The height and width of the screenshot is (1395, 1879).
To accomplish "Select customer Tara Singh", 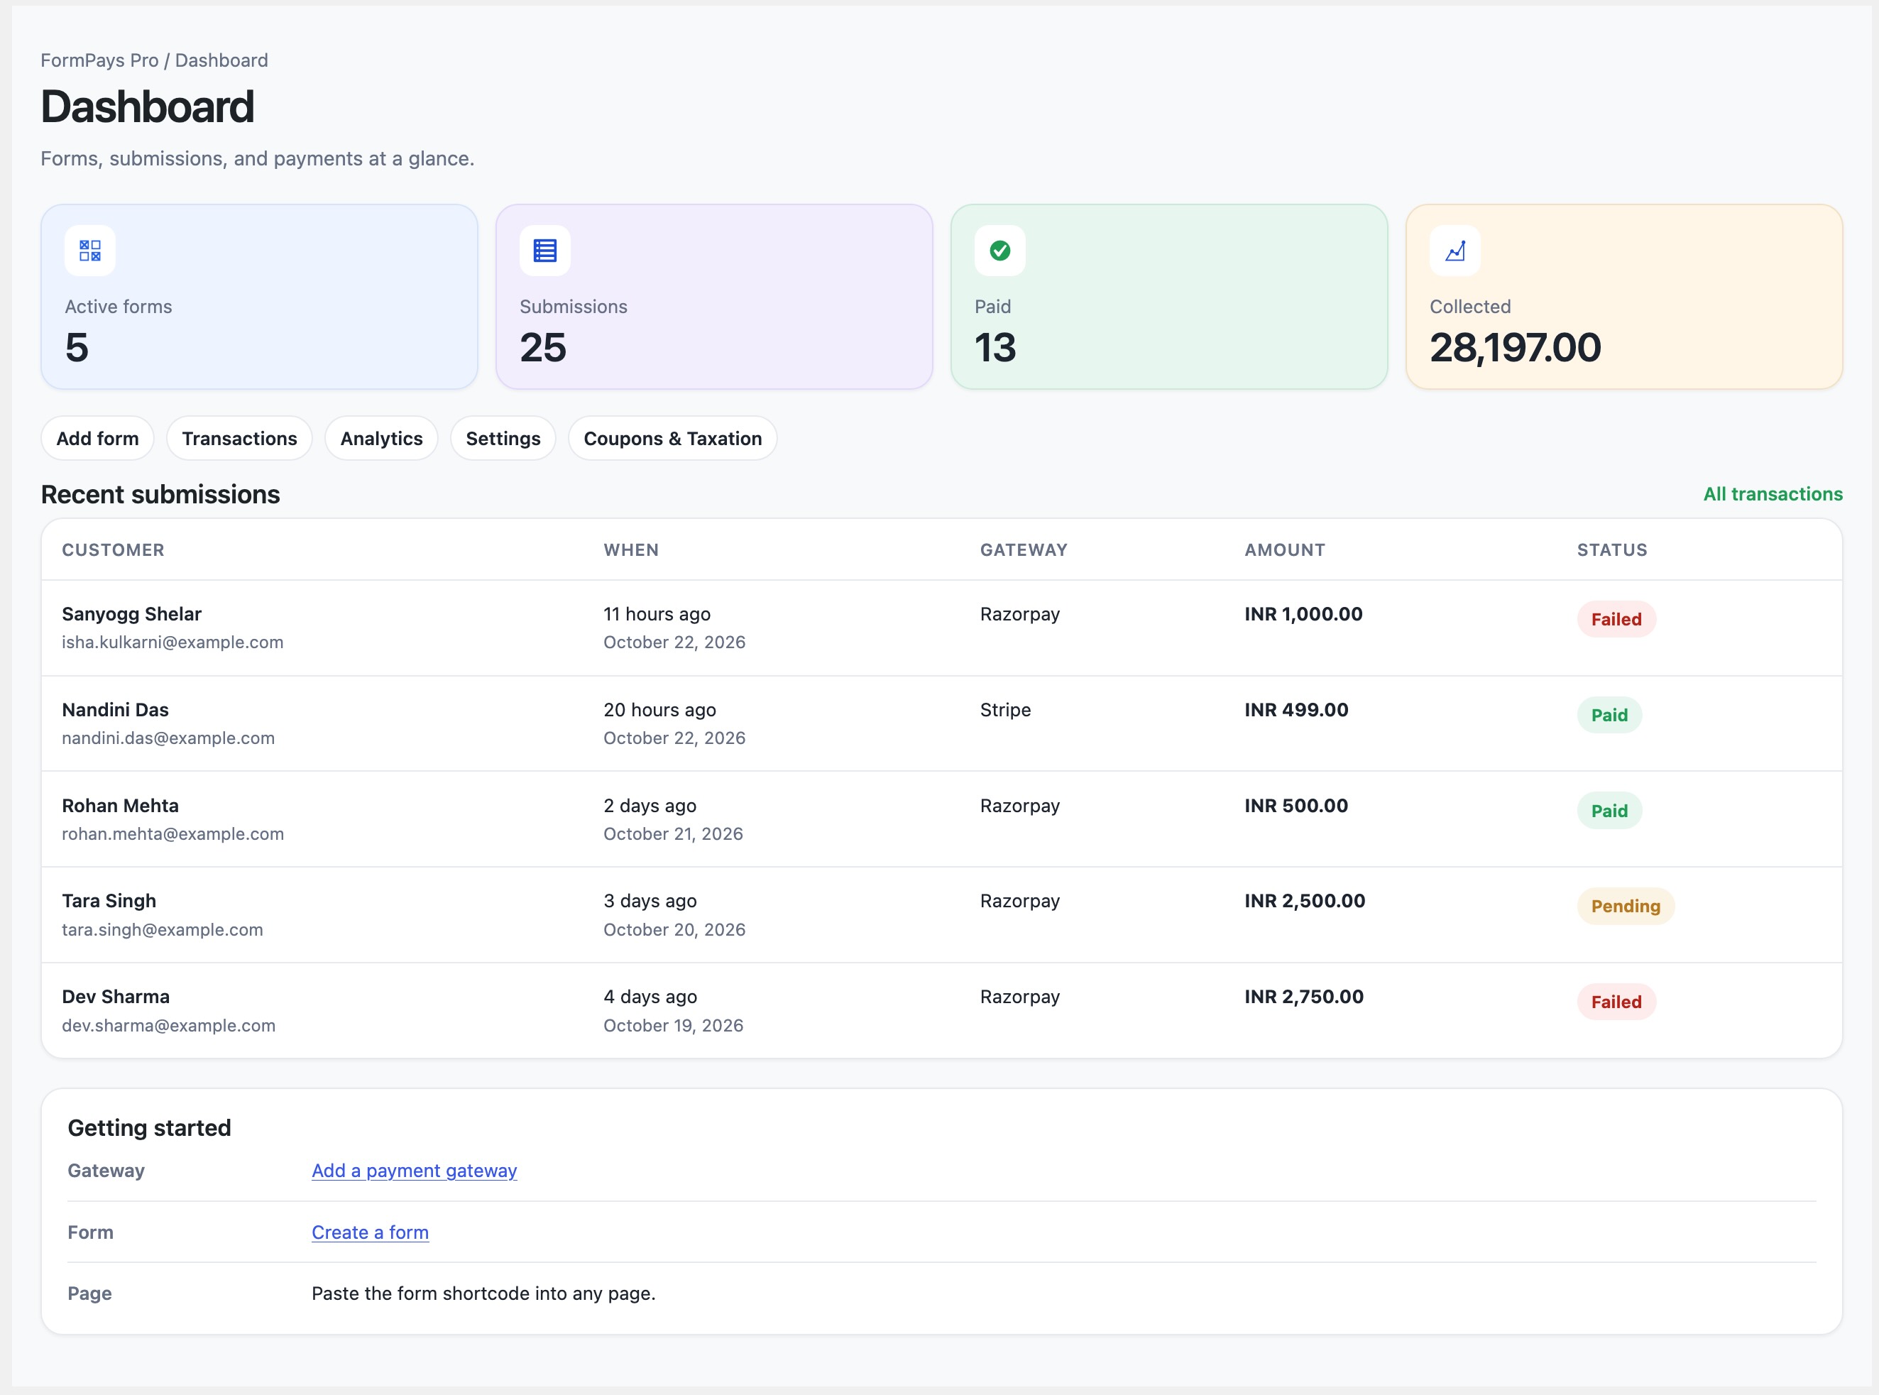I will point(109,901).
